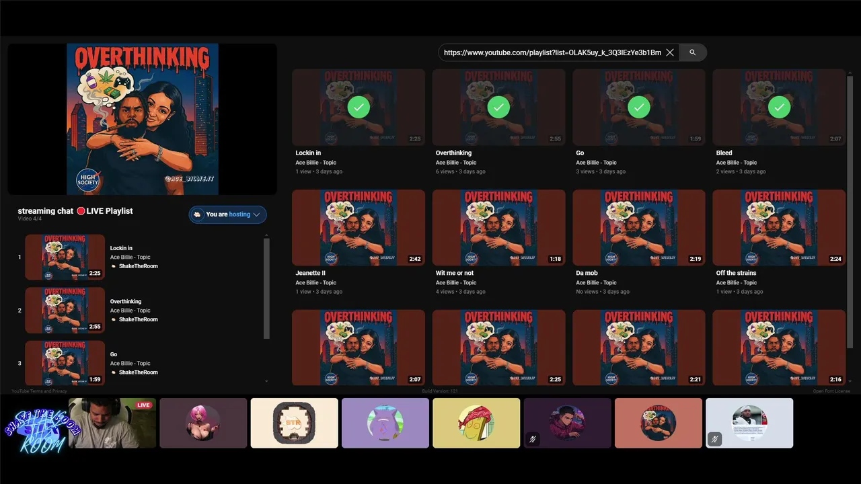Select the Da mob video thumbnail

[639, 227]
